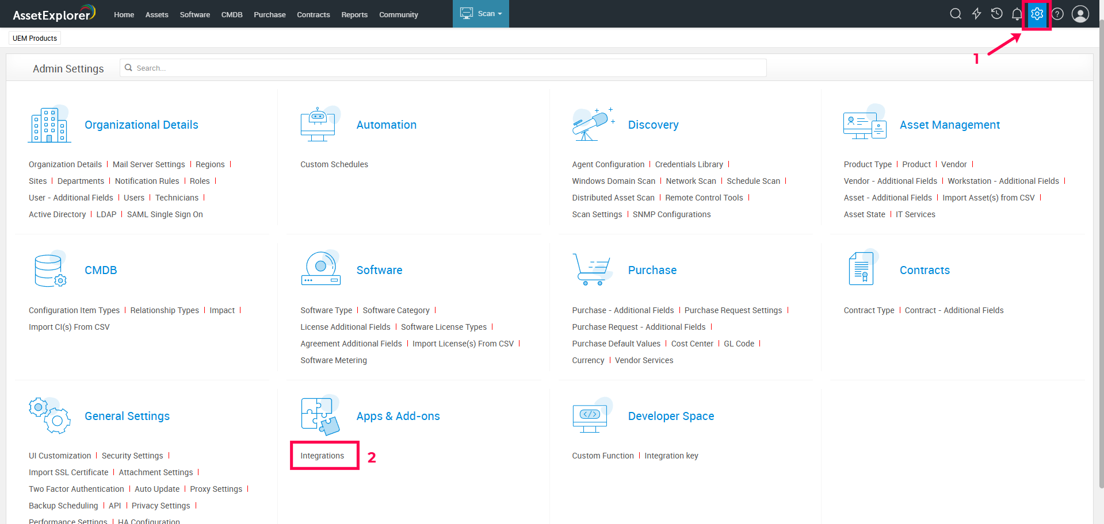This screenshot has width=1104, height=524.
Task: Open the Purchase menu in top navigation
Action: [x=270, y=14]
